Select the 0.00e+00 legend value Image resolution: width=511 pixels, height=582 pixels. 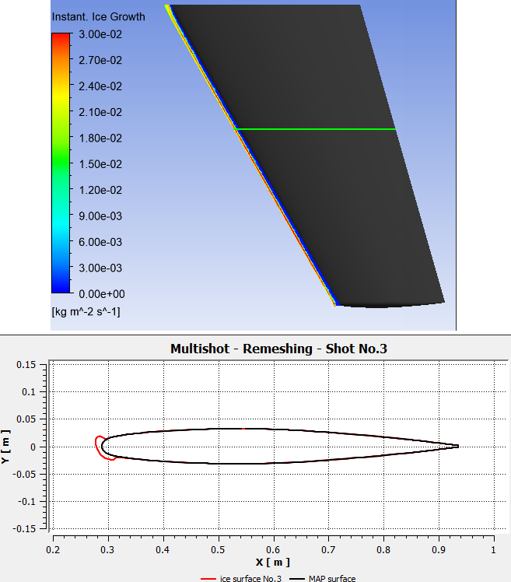[x=102, y=294]
